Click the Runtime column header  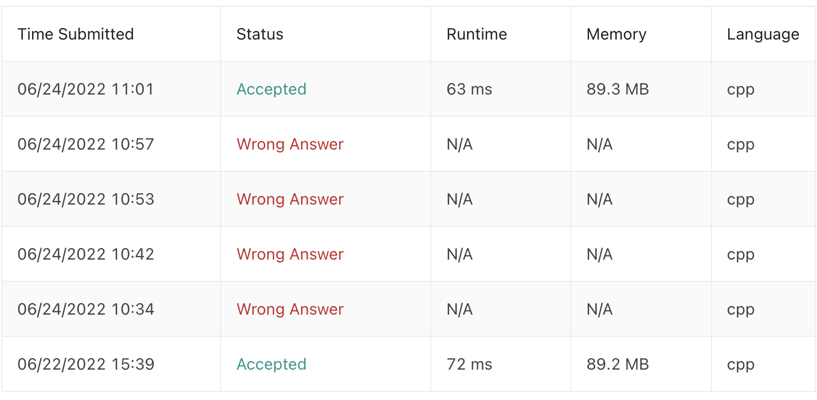(477, 34)
